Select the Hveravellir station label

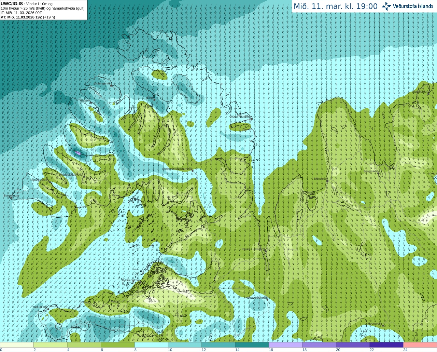375,324
